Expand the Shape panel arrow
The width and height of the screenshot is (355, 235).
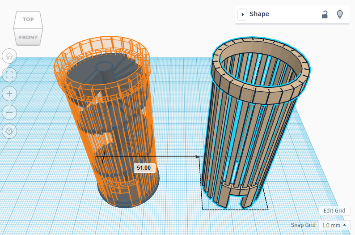pyautogui.click(x=242, y=14)
